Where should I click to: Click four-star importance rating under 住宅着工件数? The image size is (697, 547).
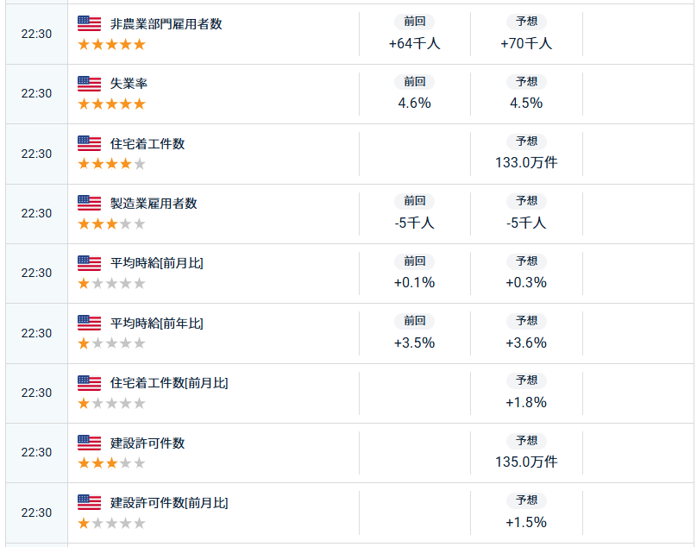click(111, 164)
